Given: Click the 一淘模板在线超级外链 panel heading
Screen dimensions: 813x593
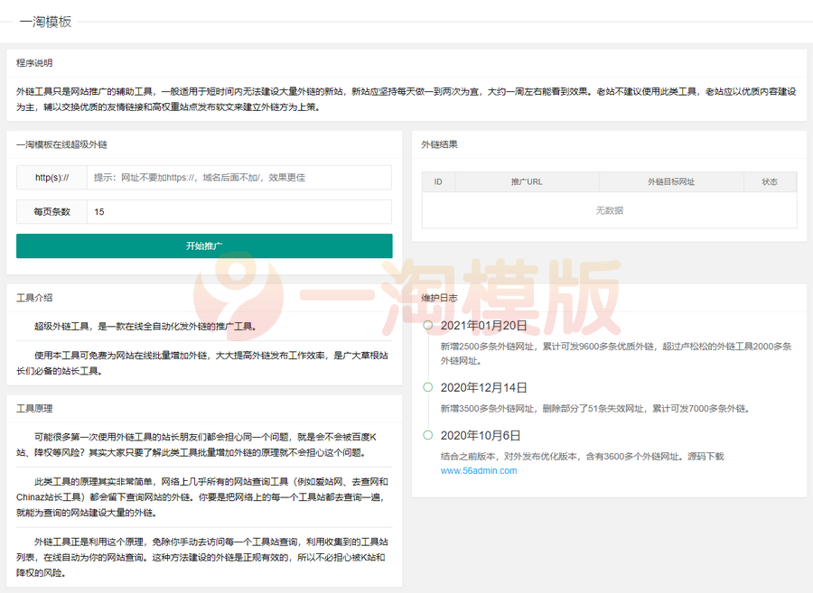Looking at the screenshot, I should pos(61,144).
